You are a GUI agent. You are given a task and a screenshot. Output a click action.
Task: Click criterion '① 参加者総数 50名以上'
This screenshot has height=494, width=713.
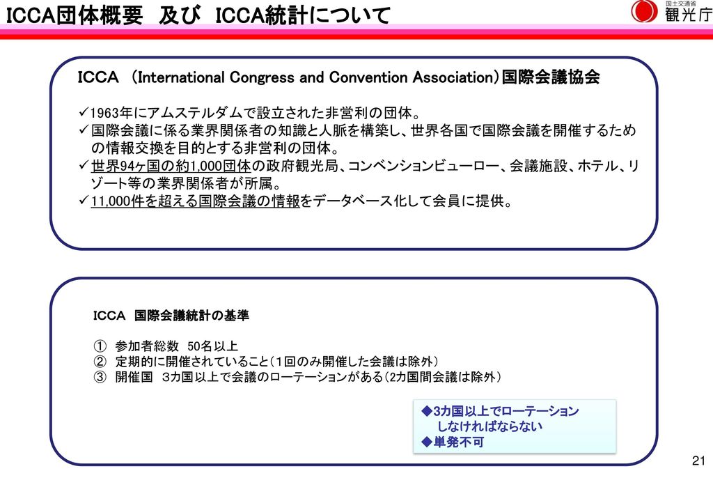[166, 346]
